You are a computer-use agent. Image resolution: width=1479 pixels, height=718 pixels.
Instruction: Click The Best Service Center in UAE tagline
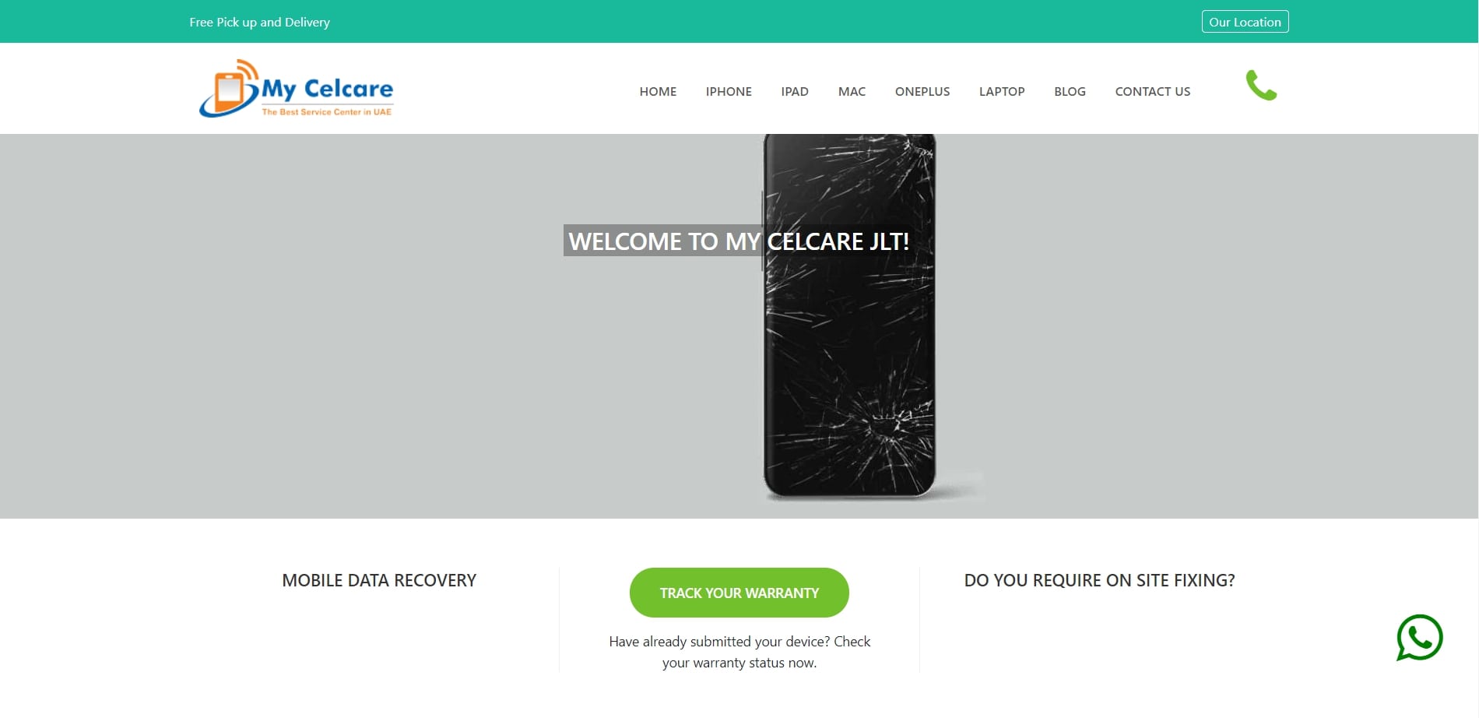coord(327,112)
